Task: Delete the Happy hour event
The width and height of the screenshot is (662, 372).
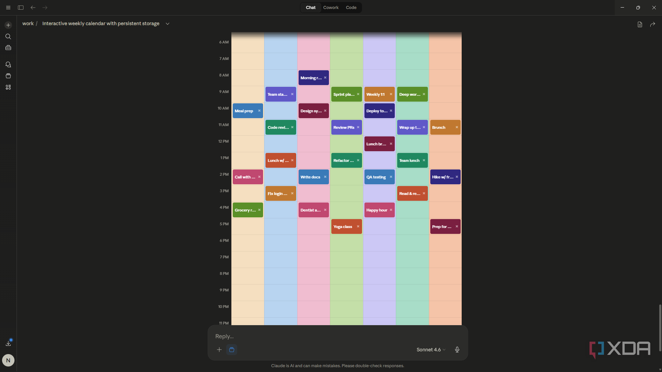Action: pos(391,210)
